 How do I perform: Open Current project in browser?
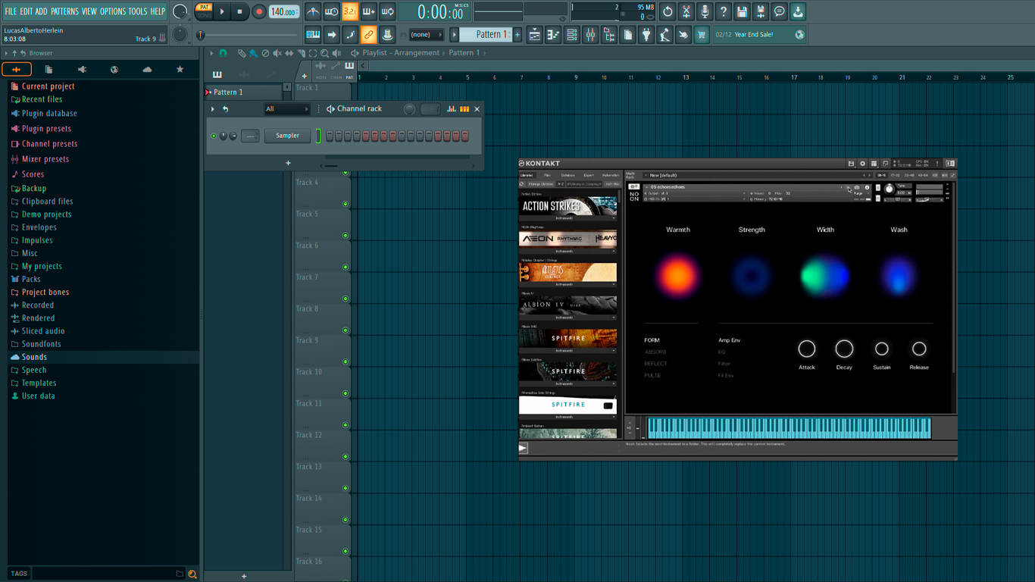coord(48,86)
